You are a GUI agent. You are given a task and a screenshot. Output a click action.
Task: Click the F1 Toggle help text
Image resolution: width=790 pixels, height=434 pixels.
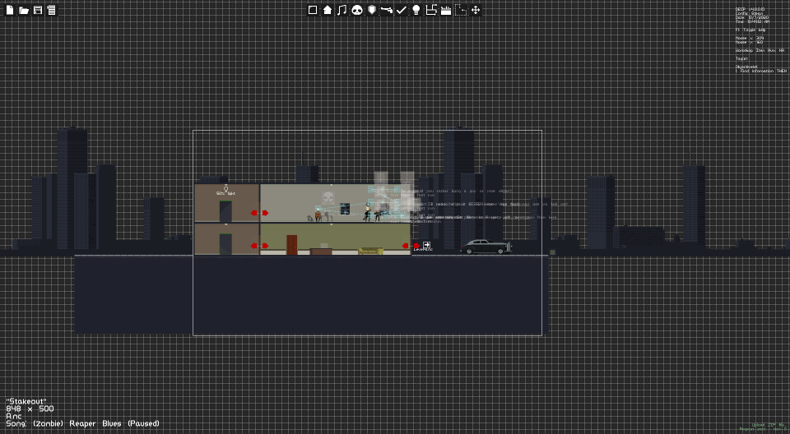[750, 30]
